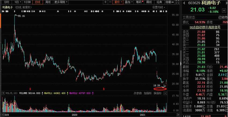
Task: Click the 卖五 21.08 ask row
Action: coord(204,32)
